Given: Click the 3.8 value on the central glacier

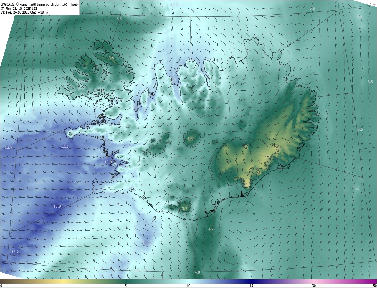Looking at the screenshot, I should pos(190,138).
